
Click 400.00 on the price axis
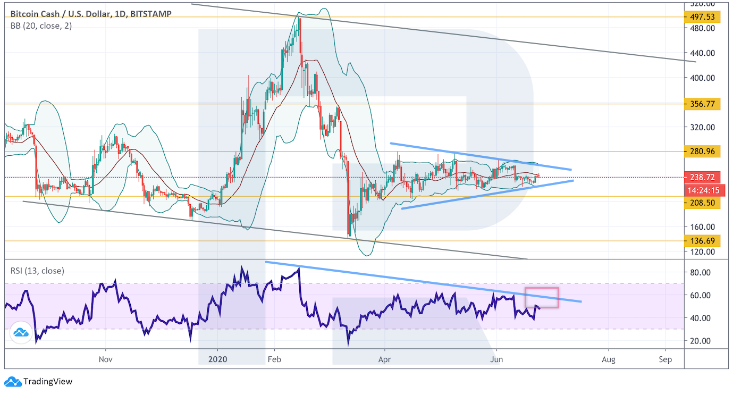click(x=702, y=78)
